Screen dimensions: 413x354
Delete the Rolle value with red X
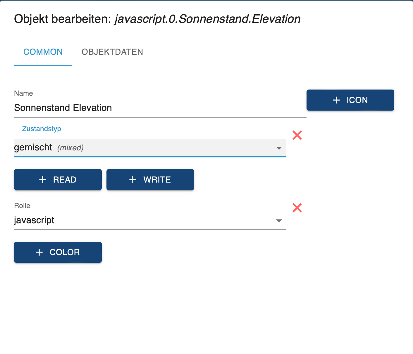tap(297, 208)
